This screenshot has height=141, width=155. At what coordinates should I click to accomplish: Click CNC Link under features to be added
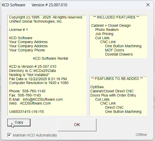108,103
